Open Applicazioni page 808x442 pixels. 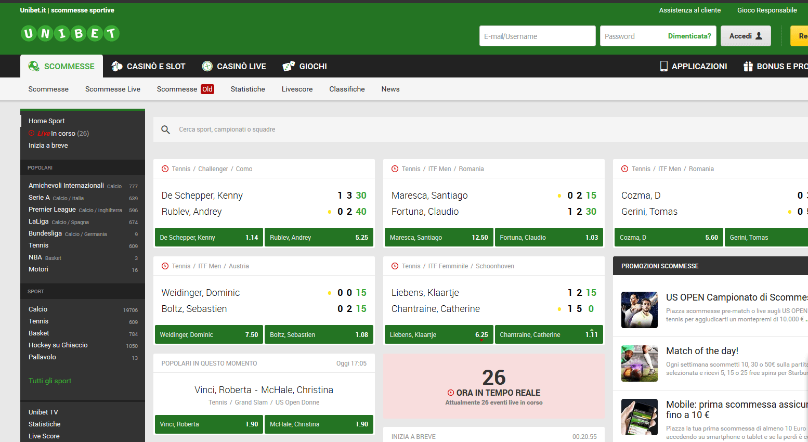click(x=693, y=66)
